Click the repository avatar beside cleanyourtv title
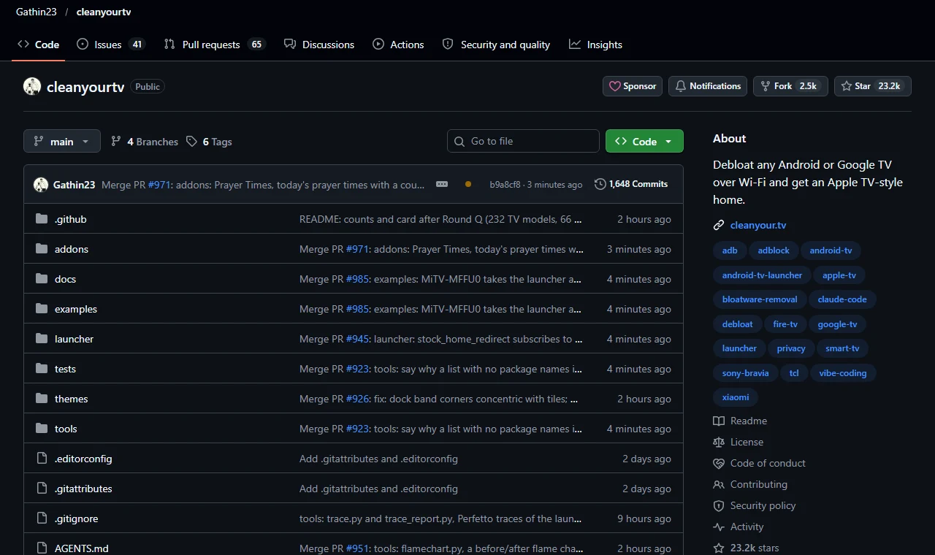Viewport: 935px width, 555px height. [x=32, y=86]
